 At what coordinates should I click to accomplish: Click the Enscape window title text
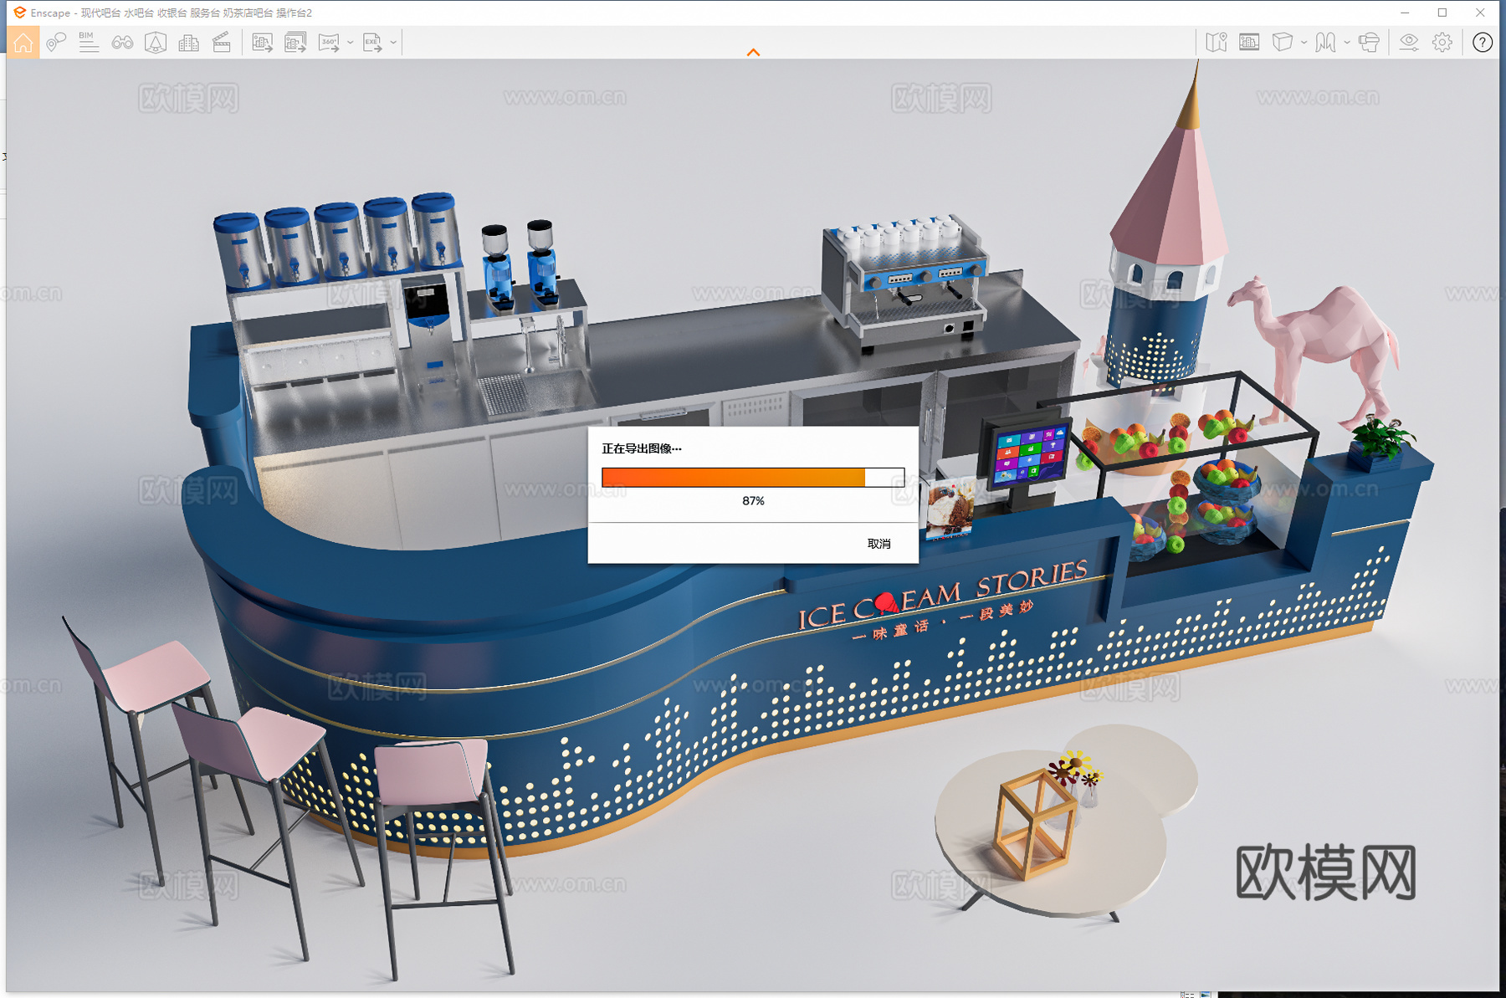172,13
